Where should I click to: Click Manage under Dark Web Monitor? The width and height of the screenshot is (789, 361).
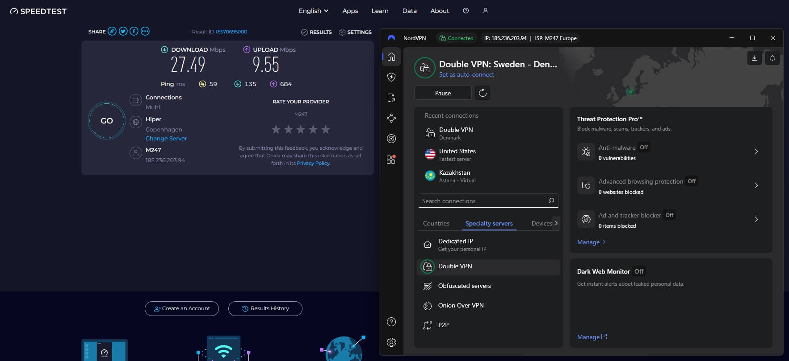coord(592,337)
